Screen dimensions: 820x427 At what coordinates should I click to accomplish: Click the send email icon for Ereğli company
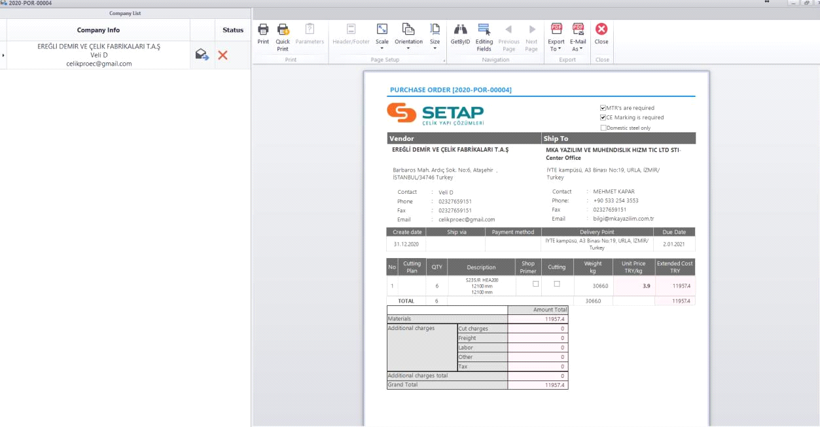click(202, 55)
